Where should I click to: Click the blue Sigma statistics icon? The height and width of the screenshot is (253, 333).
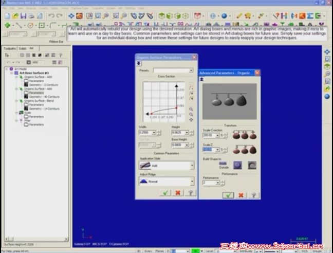310,16
